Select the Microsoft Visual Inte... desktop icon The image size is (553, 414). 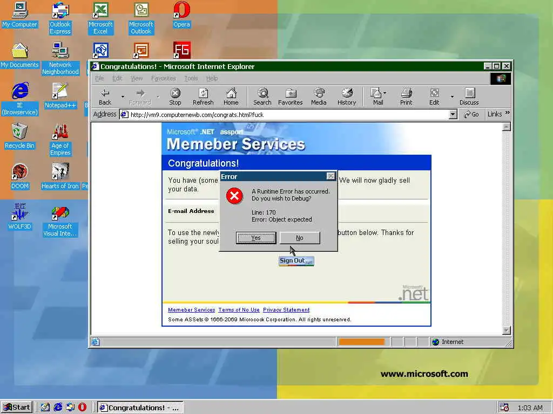point(60,220)
